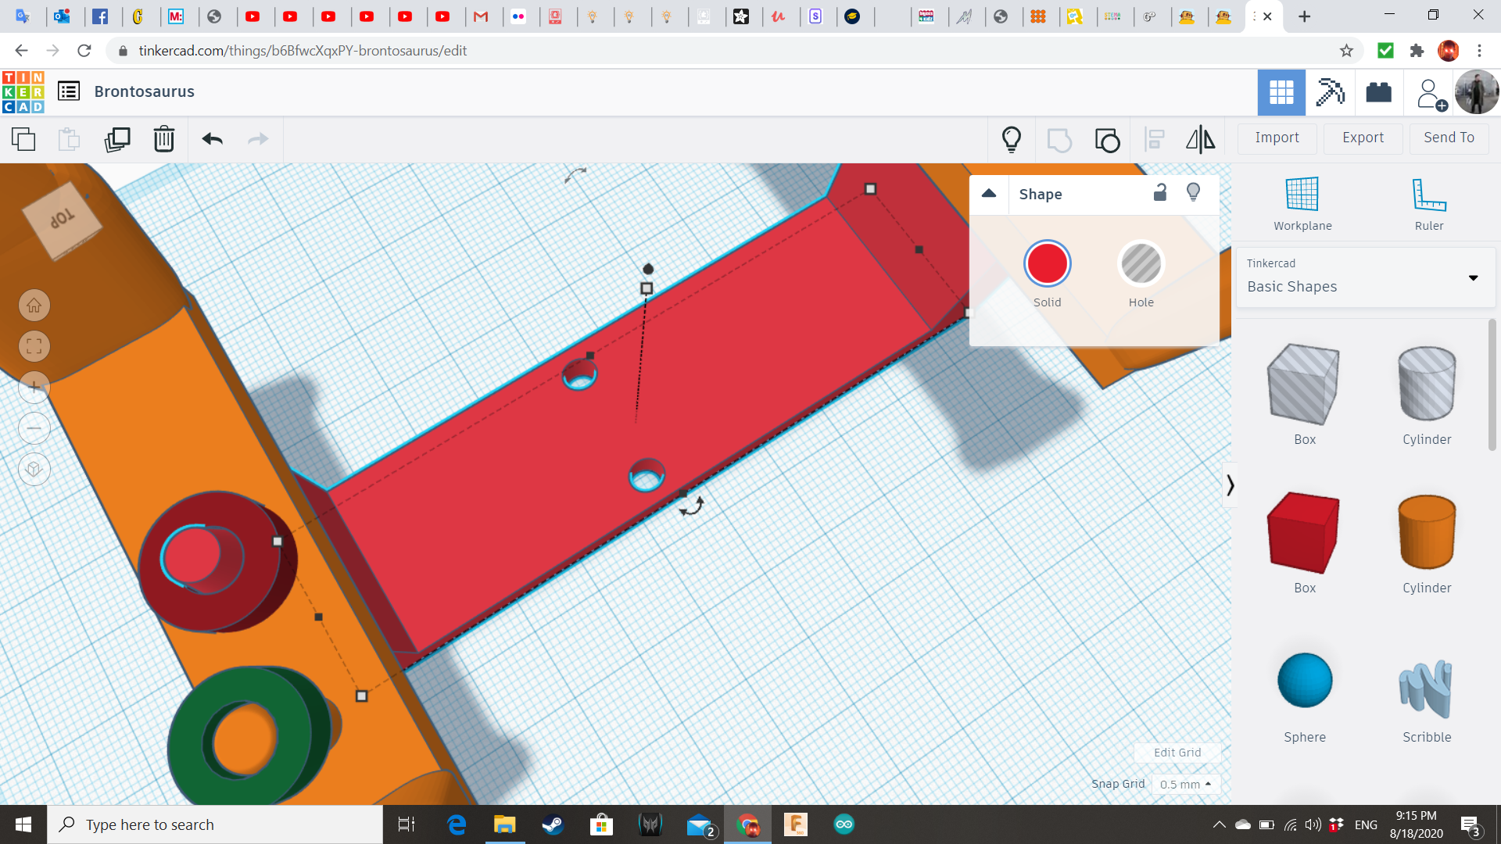The image size is (1501, 844).
Task: Toggle the shape visibility lightbulb
Action: point(1193,193)
